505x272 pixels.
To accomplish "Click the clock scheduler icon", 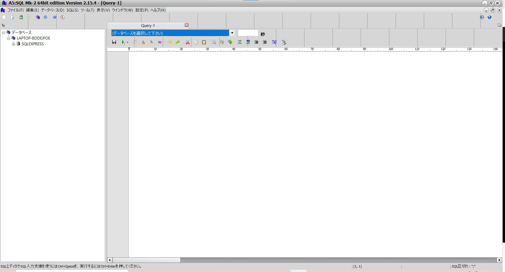I will pyautogui.click(x=63, y=17).
